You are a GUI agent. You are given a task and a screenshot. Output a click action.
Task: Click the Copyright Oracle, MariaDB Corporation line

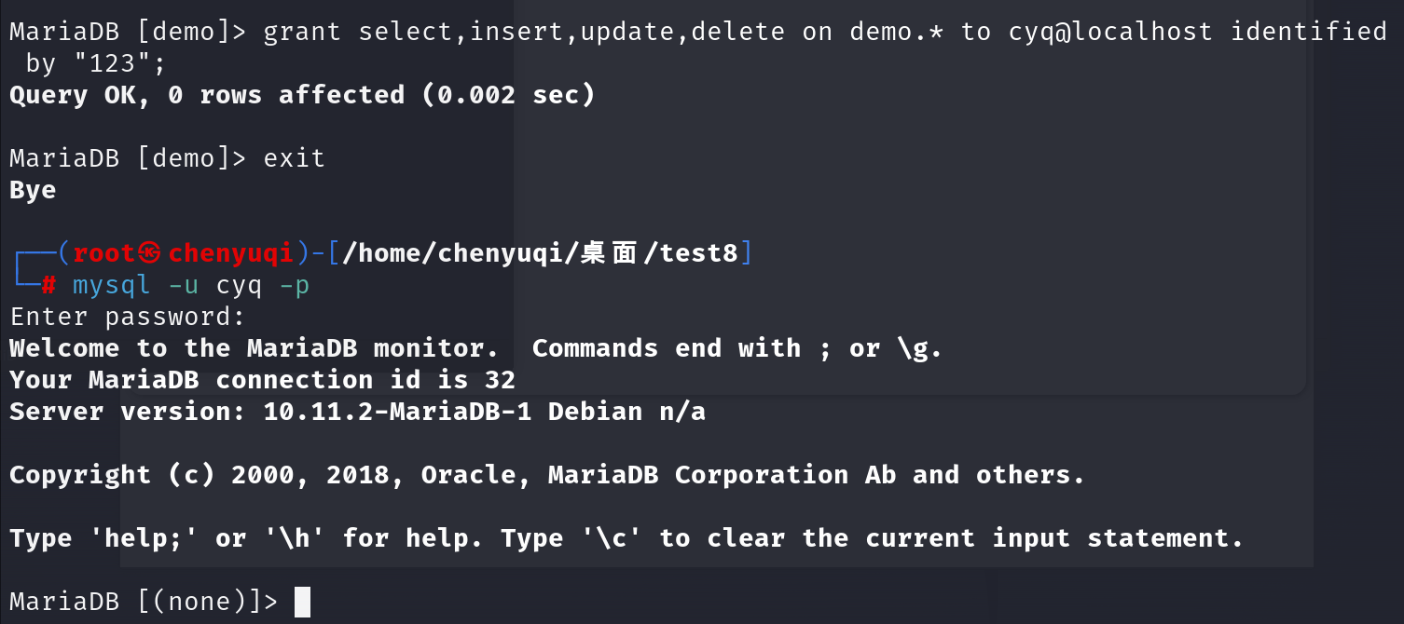tap(547, 475)
